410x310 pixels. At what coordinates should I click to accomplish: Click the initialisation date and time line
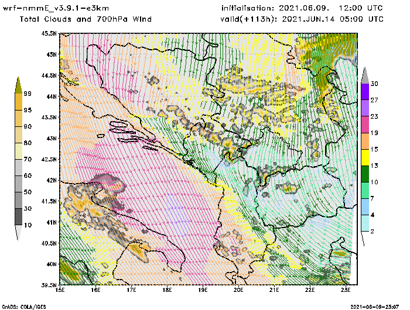(302, 8)
